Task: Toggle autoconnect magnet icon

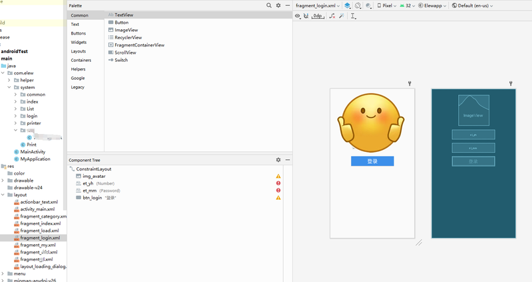Action: point(306,16)
